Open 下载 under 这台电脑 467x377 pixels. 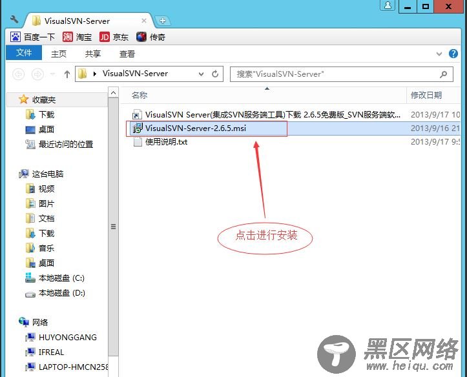(40, 233)
